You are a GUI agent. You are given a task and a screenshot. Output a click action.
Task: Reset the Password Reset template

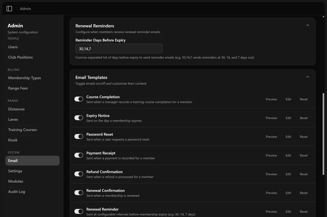304,137
